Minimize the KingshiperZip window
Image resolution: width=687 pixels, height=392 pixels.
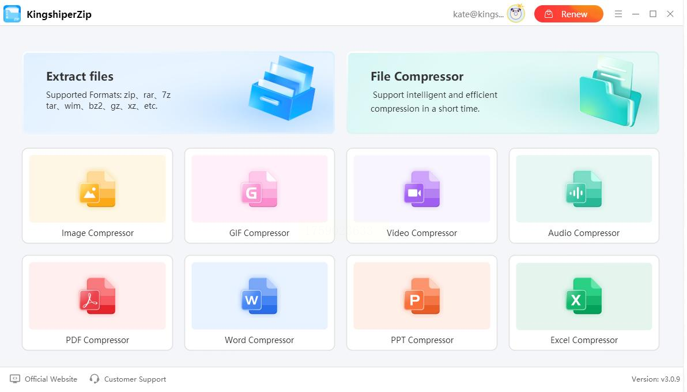[636, 14]
